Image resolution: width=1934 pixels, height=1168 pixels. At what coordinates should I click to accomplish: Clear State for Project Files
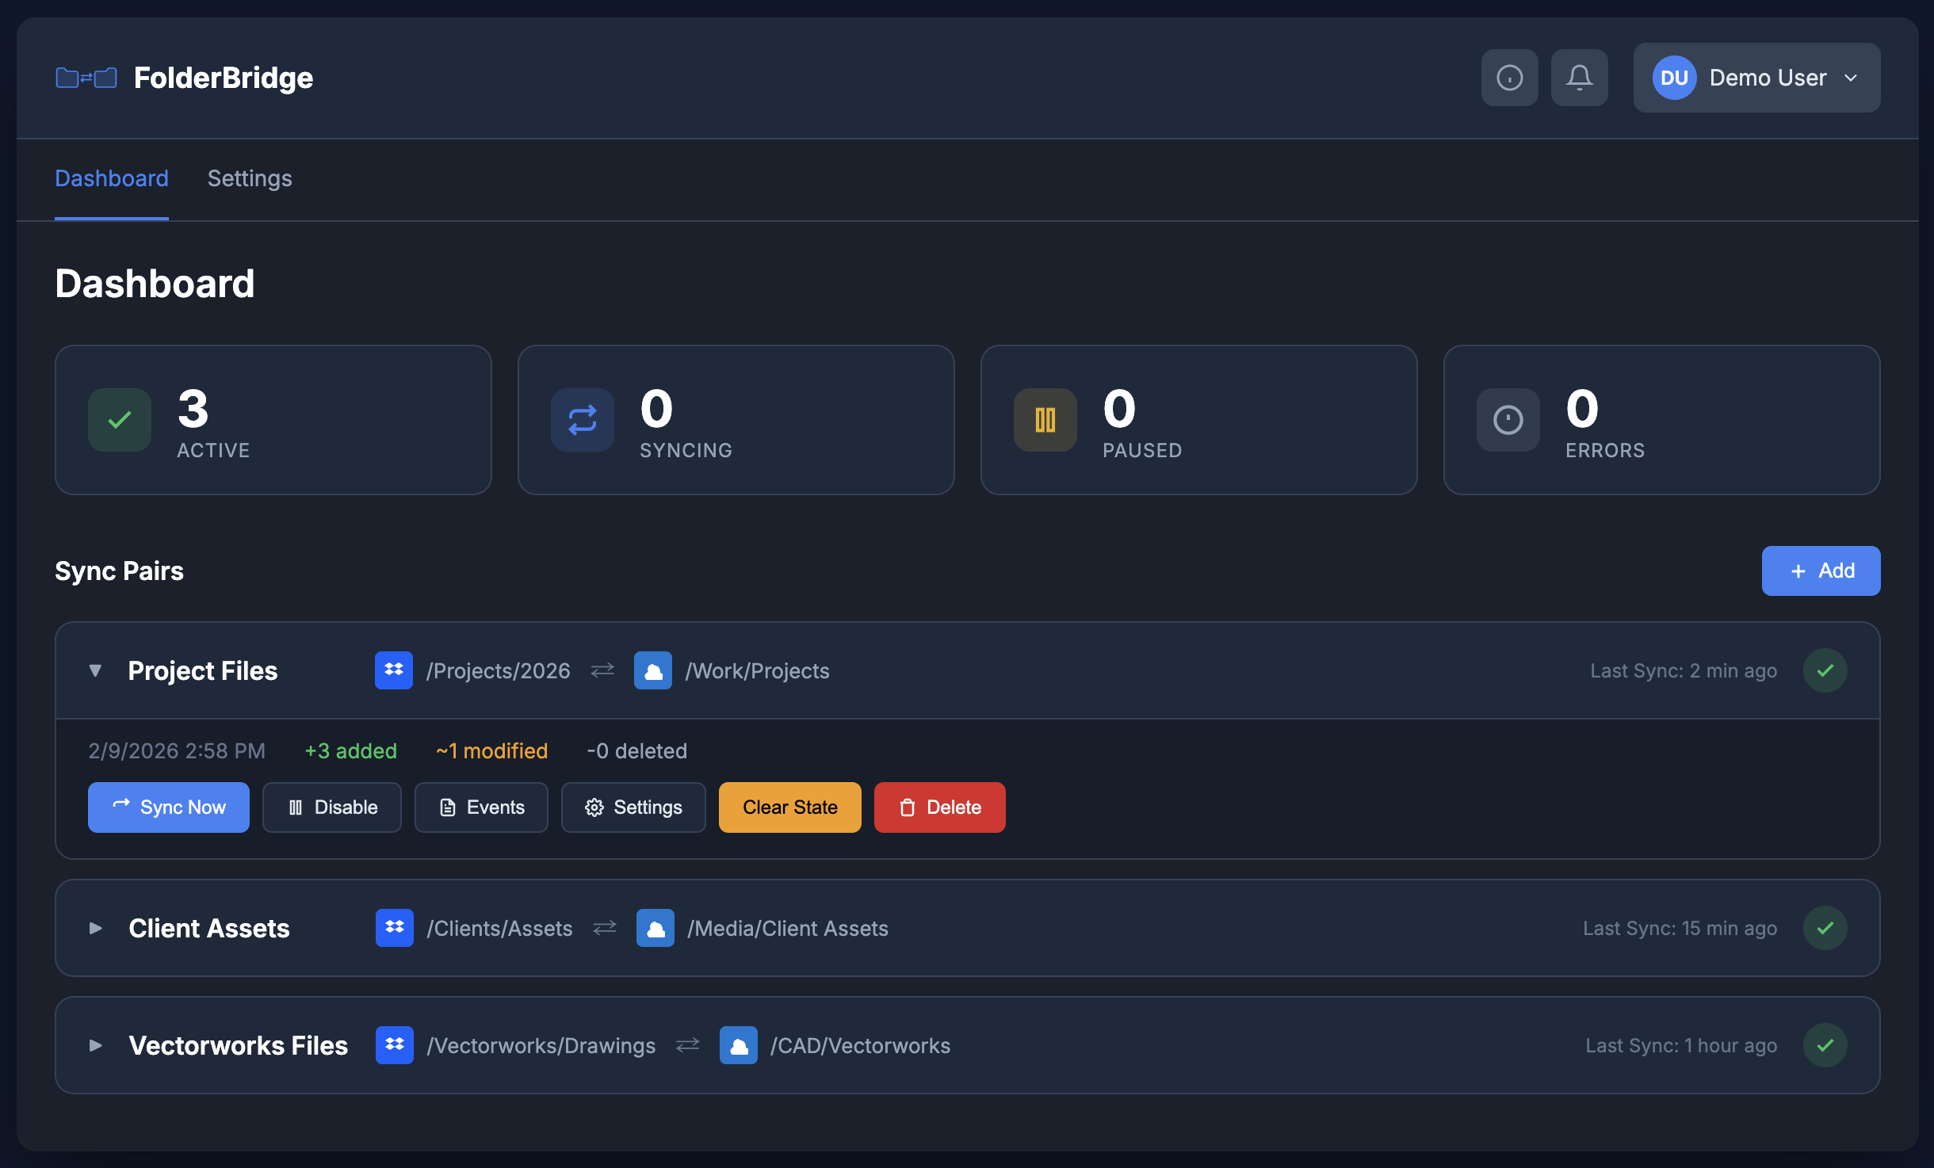789,807
